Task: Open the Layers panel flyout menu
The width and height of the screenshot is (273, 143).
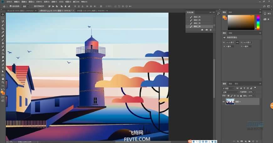Action: 260,84
